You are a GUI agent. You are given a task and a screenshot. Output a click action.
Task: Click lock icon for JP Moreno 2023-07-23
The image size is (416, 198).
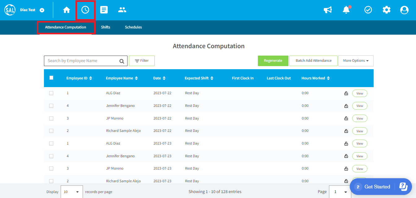[x=346, y=169]
